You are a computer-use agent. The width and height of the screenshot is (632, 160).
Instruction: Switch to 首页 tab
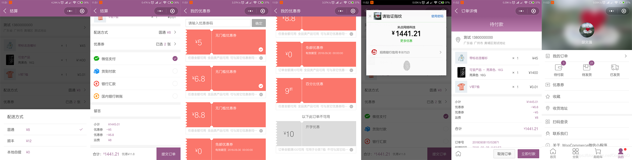(553, 153)
